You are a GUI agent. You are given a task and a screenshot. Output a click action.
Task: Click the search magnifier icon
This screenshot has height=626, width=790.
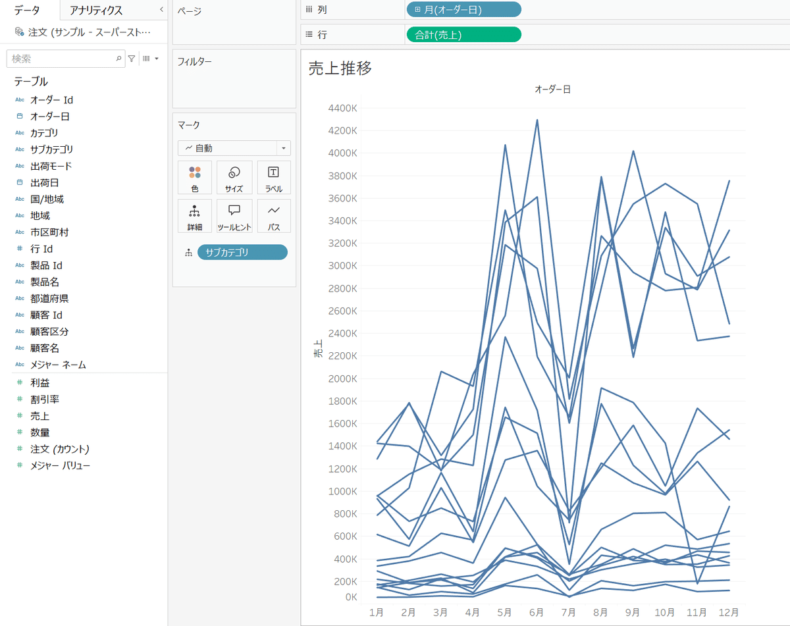pos(119,59)
